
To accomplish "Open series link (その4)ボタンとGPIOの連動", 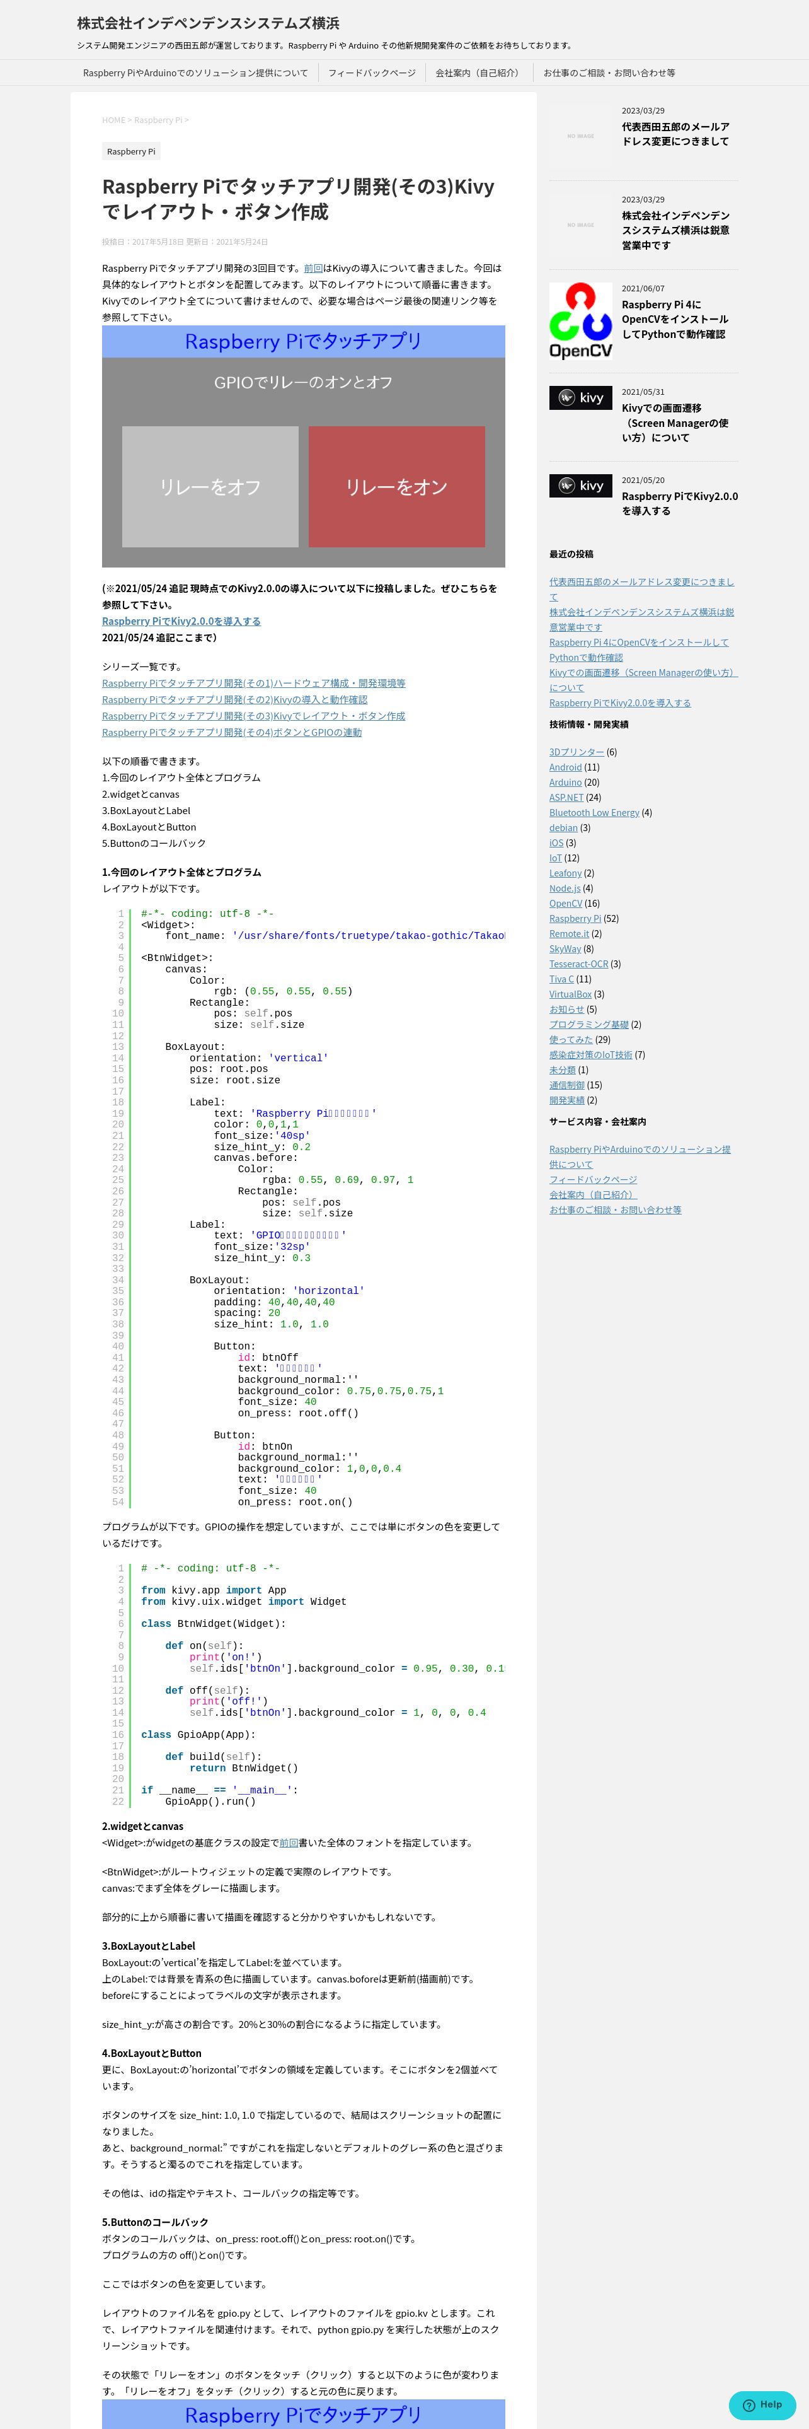I will (232, 733).
